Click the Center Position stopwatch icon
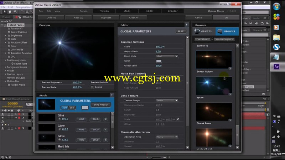This screenshot has width=285, height=160. [9, 32]
